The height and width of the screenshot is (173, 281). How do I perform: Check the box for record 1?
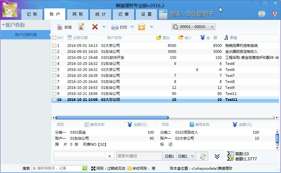point(54,46)
